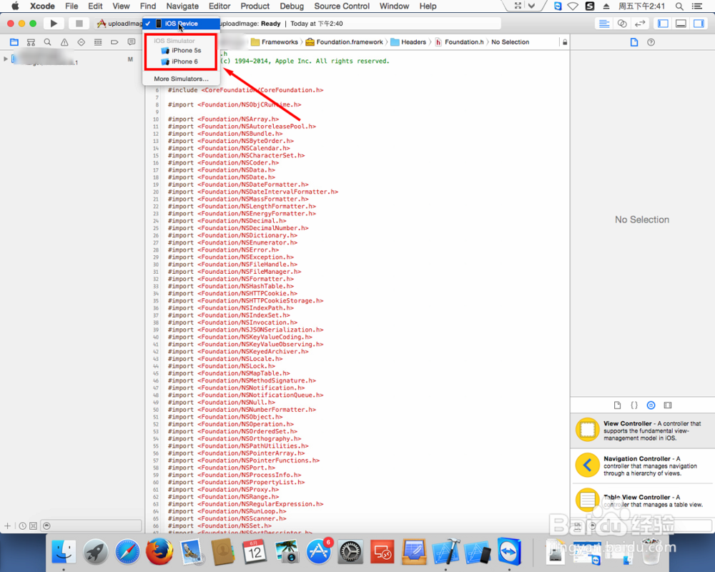
Task: Open Notification Center list icon
Action: click(696, 6)
